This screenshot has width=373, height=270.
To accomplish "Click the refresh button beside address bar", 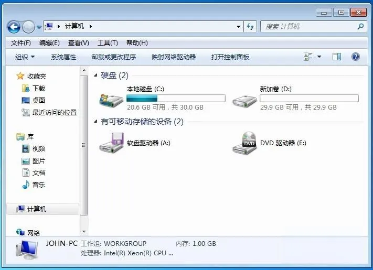I will click(251, 26).
